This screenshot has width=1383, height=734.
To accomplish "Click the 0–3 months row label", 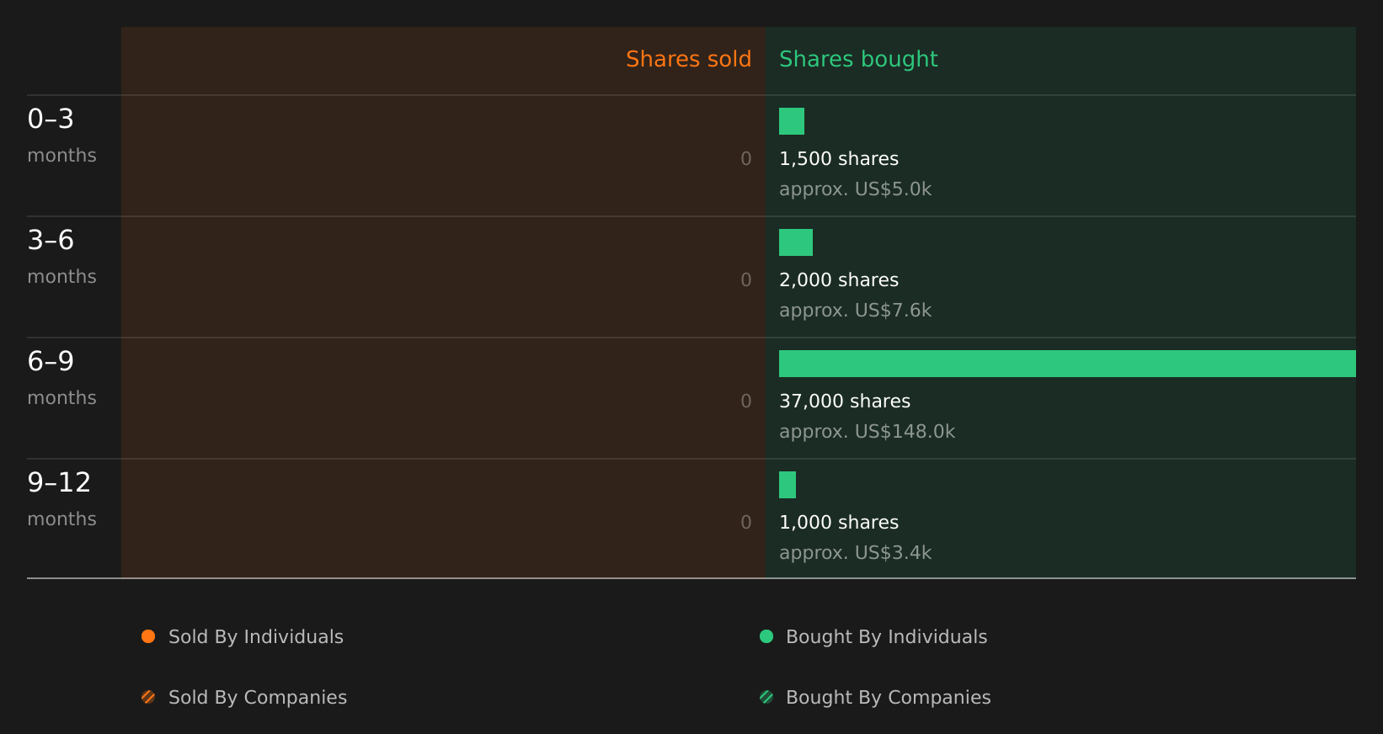I will coord(61,136).
